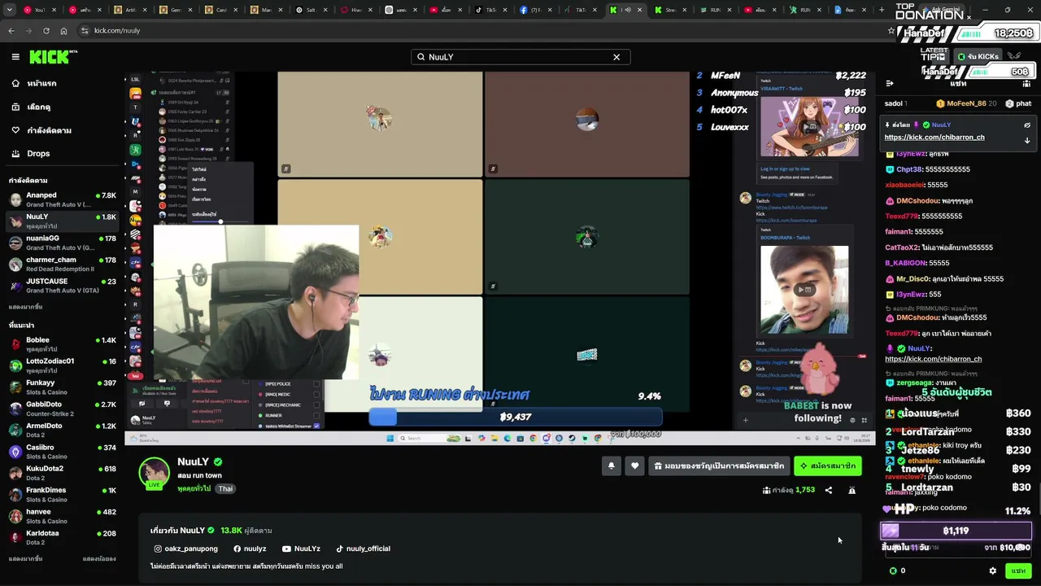Toggle notifications with the bell icon
The width and height of the screenshot is (1041, 586).
tap(611, 466)
